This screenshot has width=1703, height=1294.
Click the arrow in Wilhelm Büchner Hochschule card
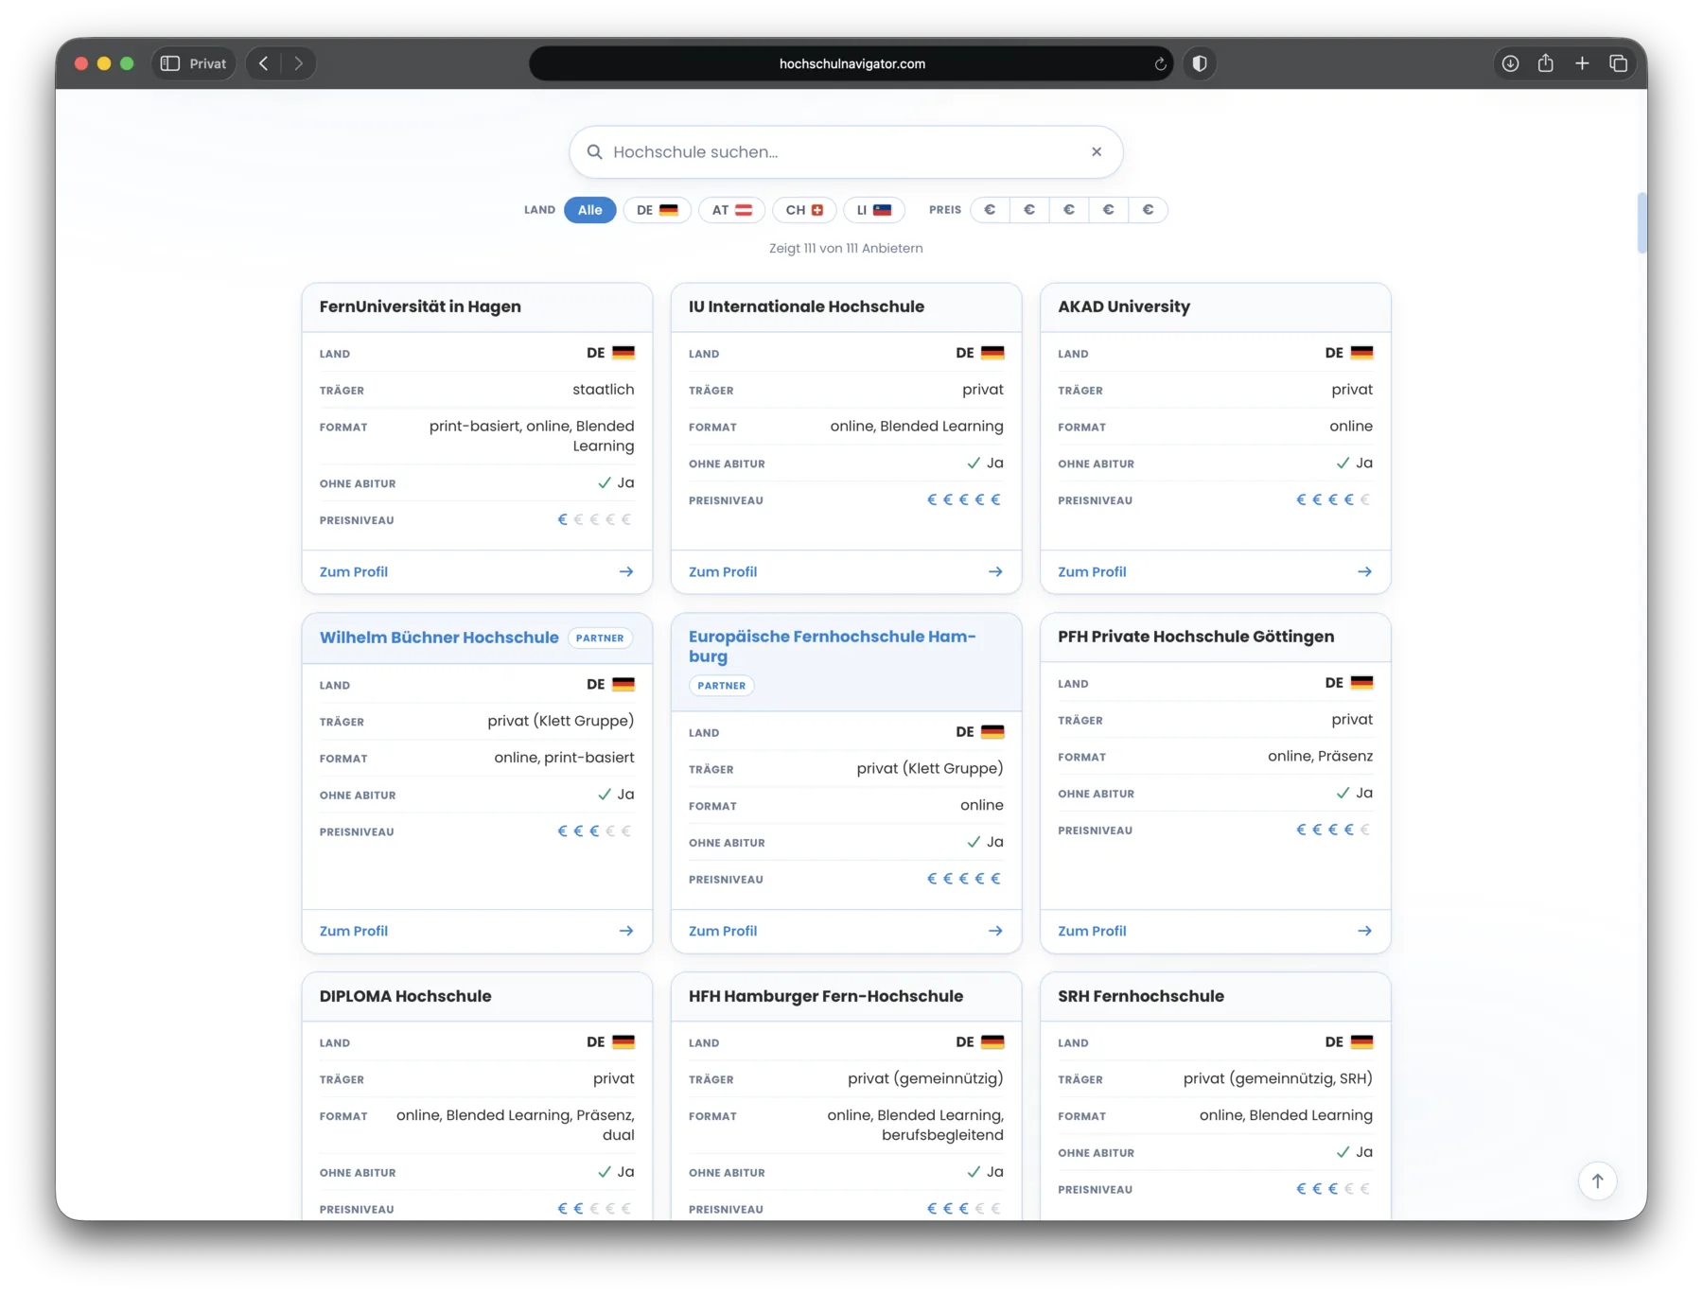pyautogui.click(x=626, y=931)
